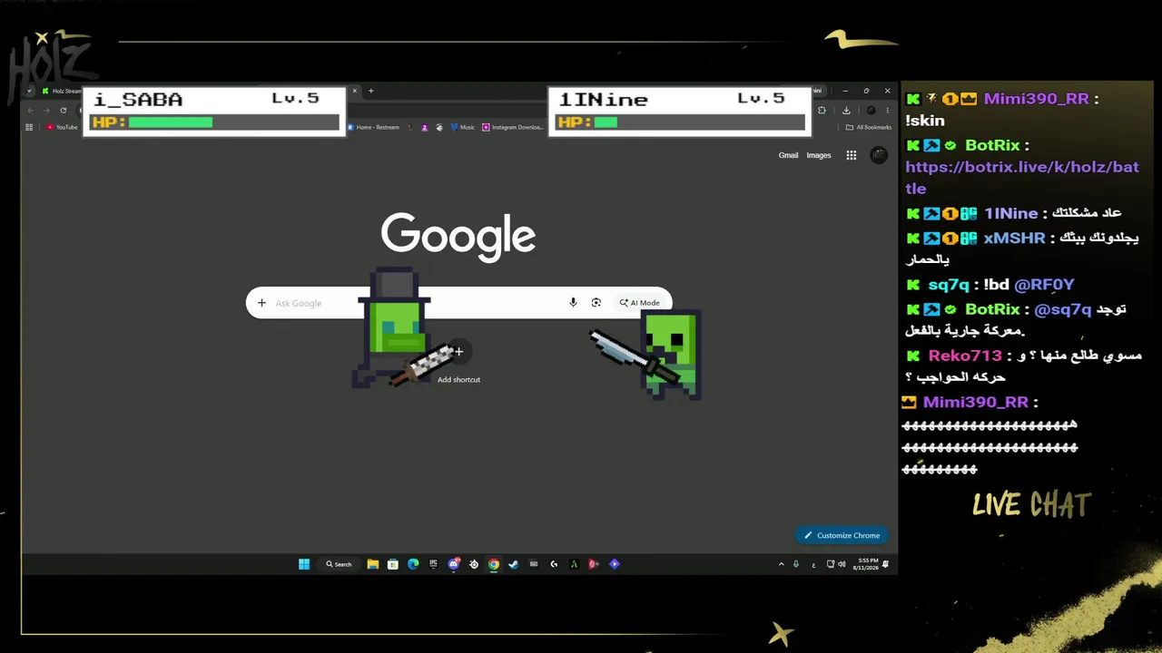Open the Chrome downloads icon

(x=846, y=111)
